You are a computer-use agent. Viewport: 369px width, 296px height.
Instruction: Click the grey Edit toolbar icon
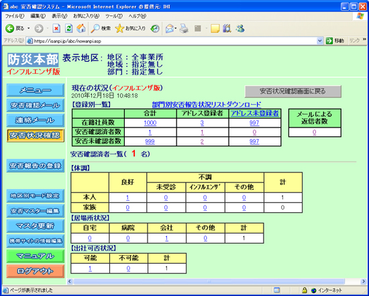[198, 29]
